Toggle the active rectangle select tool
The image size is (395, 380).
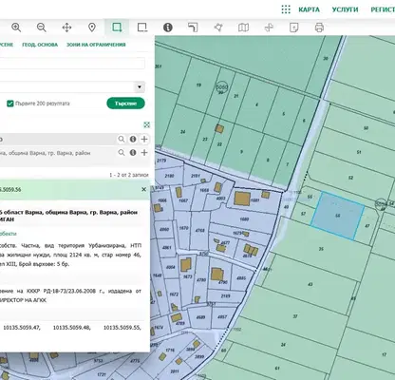tap(117, 28)
